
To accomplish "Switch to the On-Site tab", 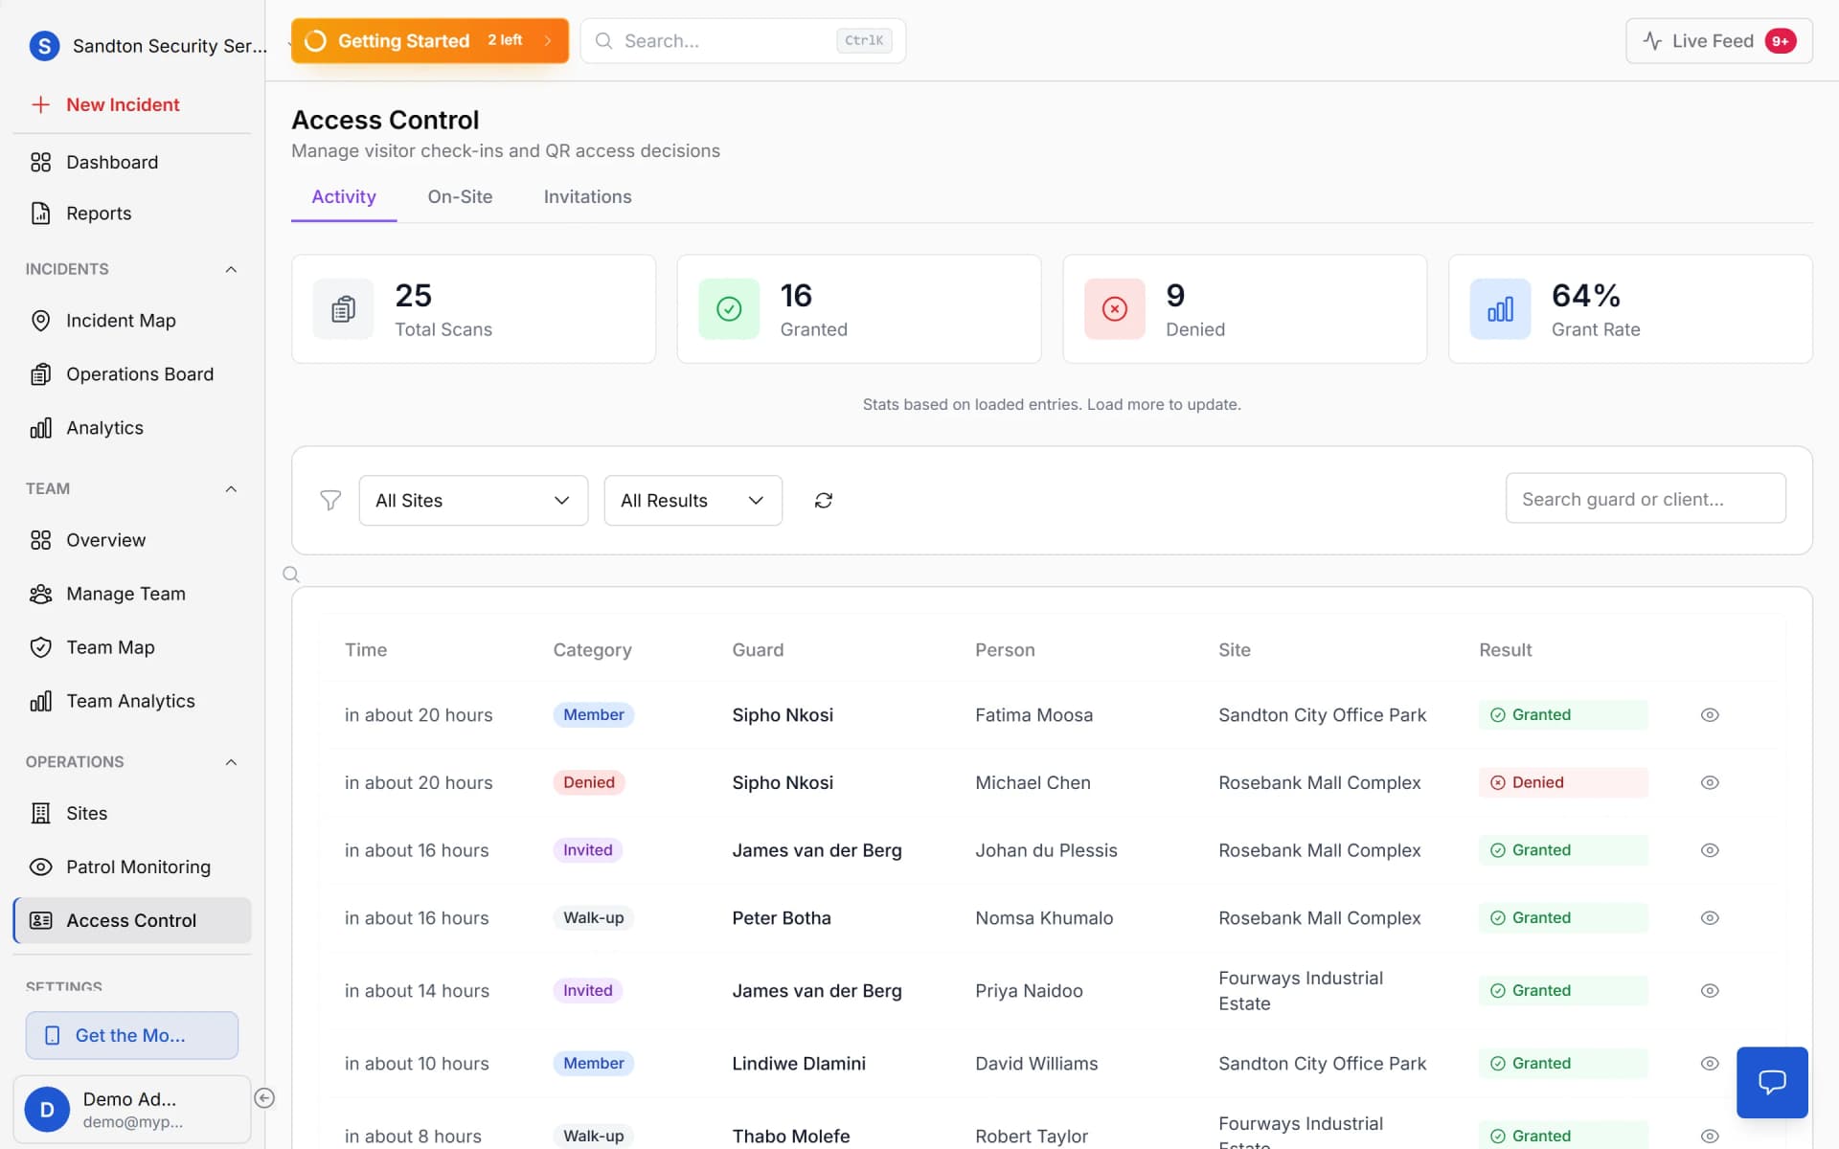I will point(460,197).
